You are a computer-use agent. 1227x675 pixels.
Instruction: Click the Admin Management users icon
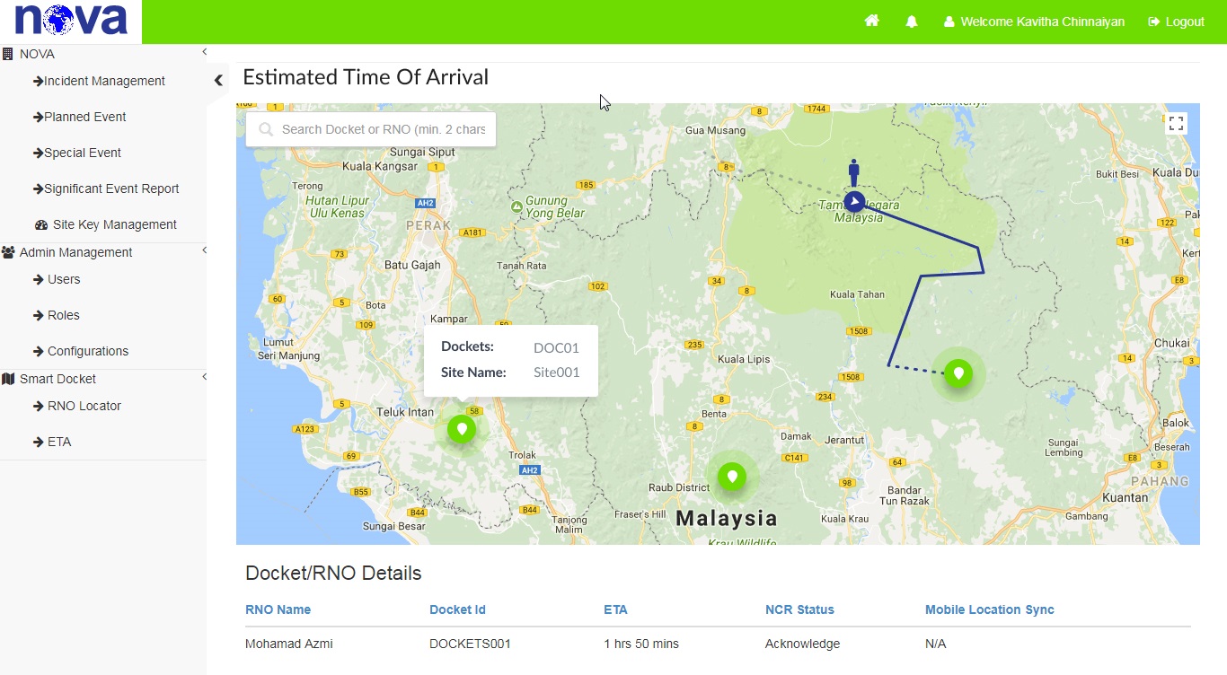tap(8, 252)
